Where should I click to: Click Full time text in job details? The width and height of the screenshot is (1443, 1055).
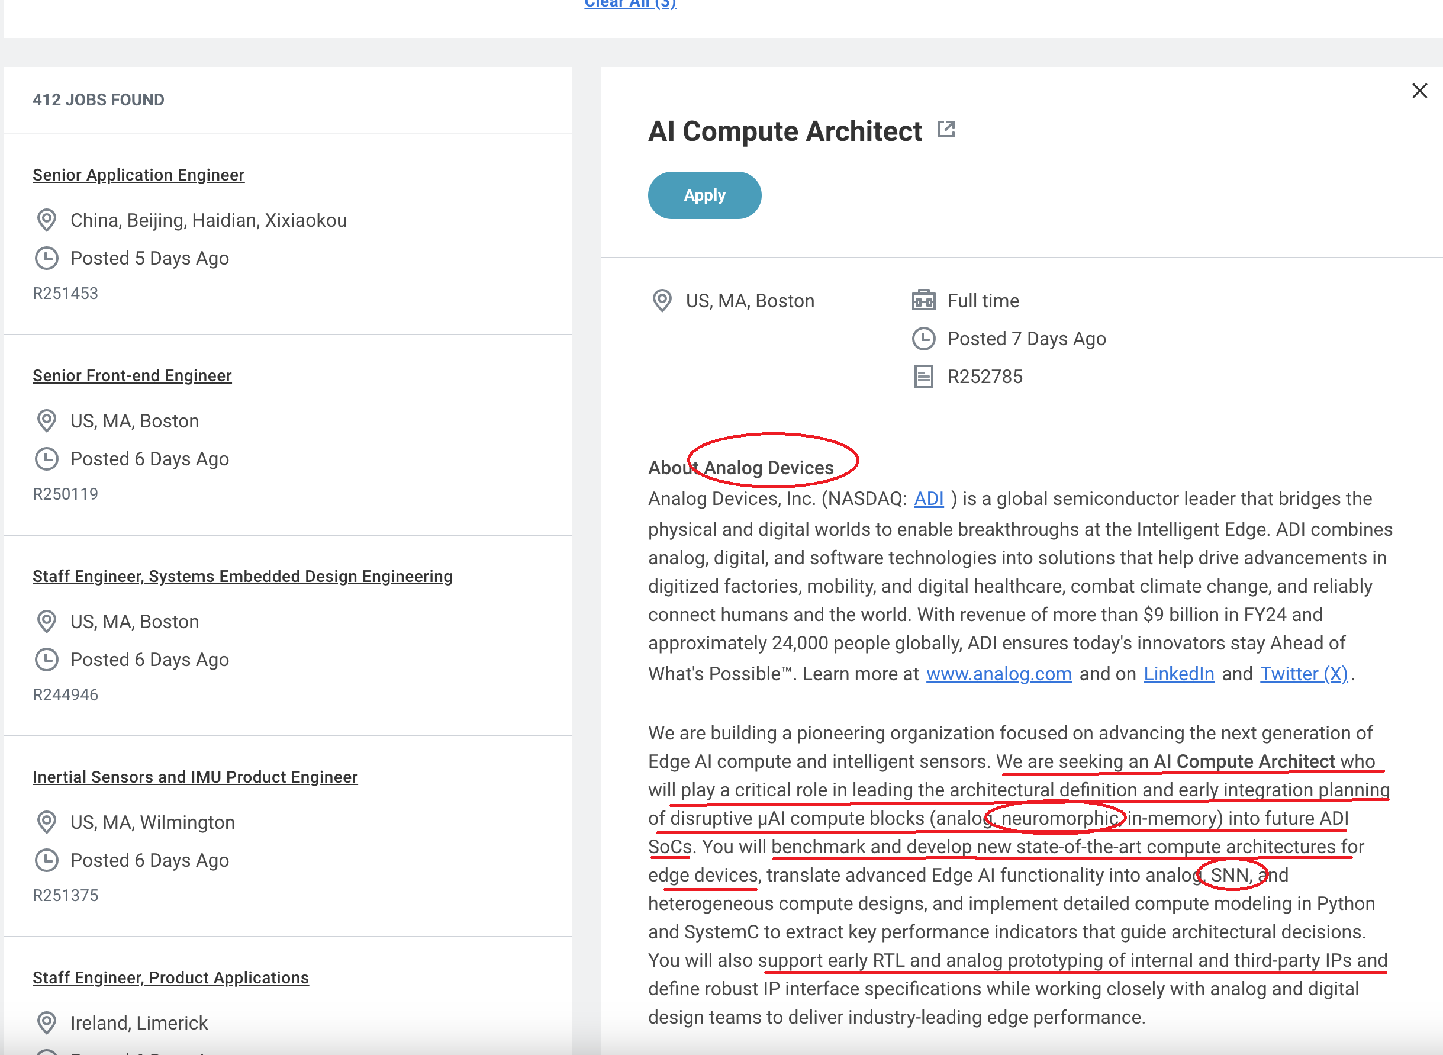point(983,301)
